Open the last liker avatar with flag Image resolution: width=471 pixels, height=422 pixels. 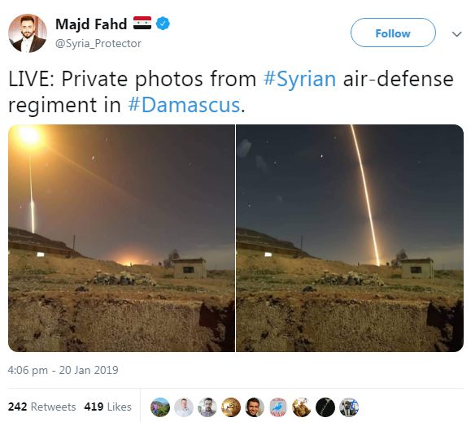(349, 407)
